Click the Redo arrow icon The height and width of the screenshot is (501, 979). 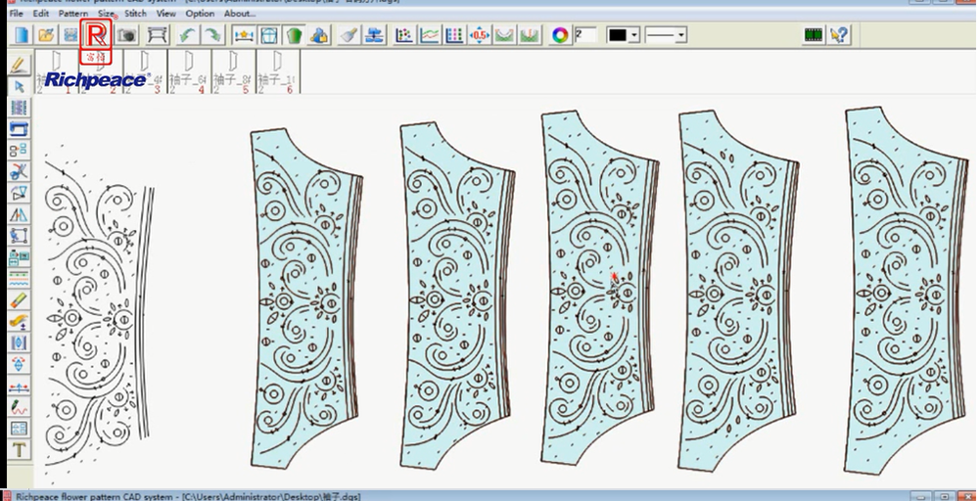click(x=212, y=35)
